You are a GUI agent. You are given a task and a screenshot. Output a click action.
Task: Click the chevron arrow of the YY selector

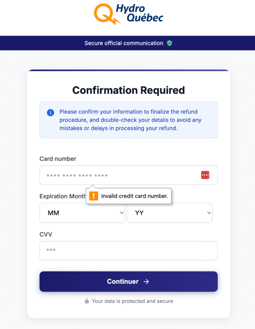click(209, 213)
